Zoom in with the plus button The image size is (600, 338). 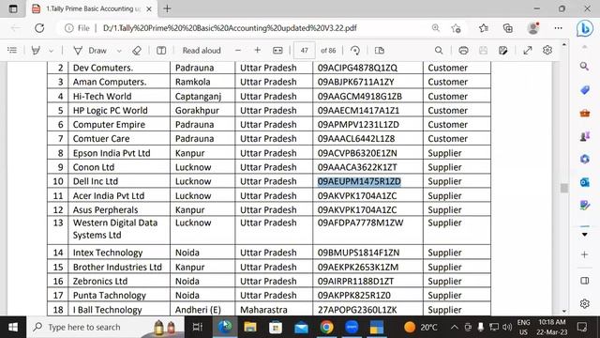257,50
